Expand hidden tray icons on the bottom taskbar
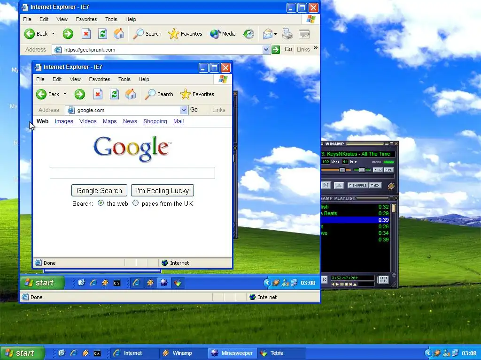 click(x=428, y=353)
